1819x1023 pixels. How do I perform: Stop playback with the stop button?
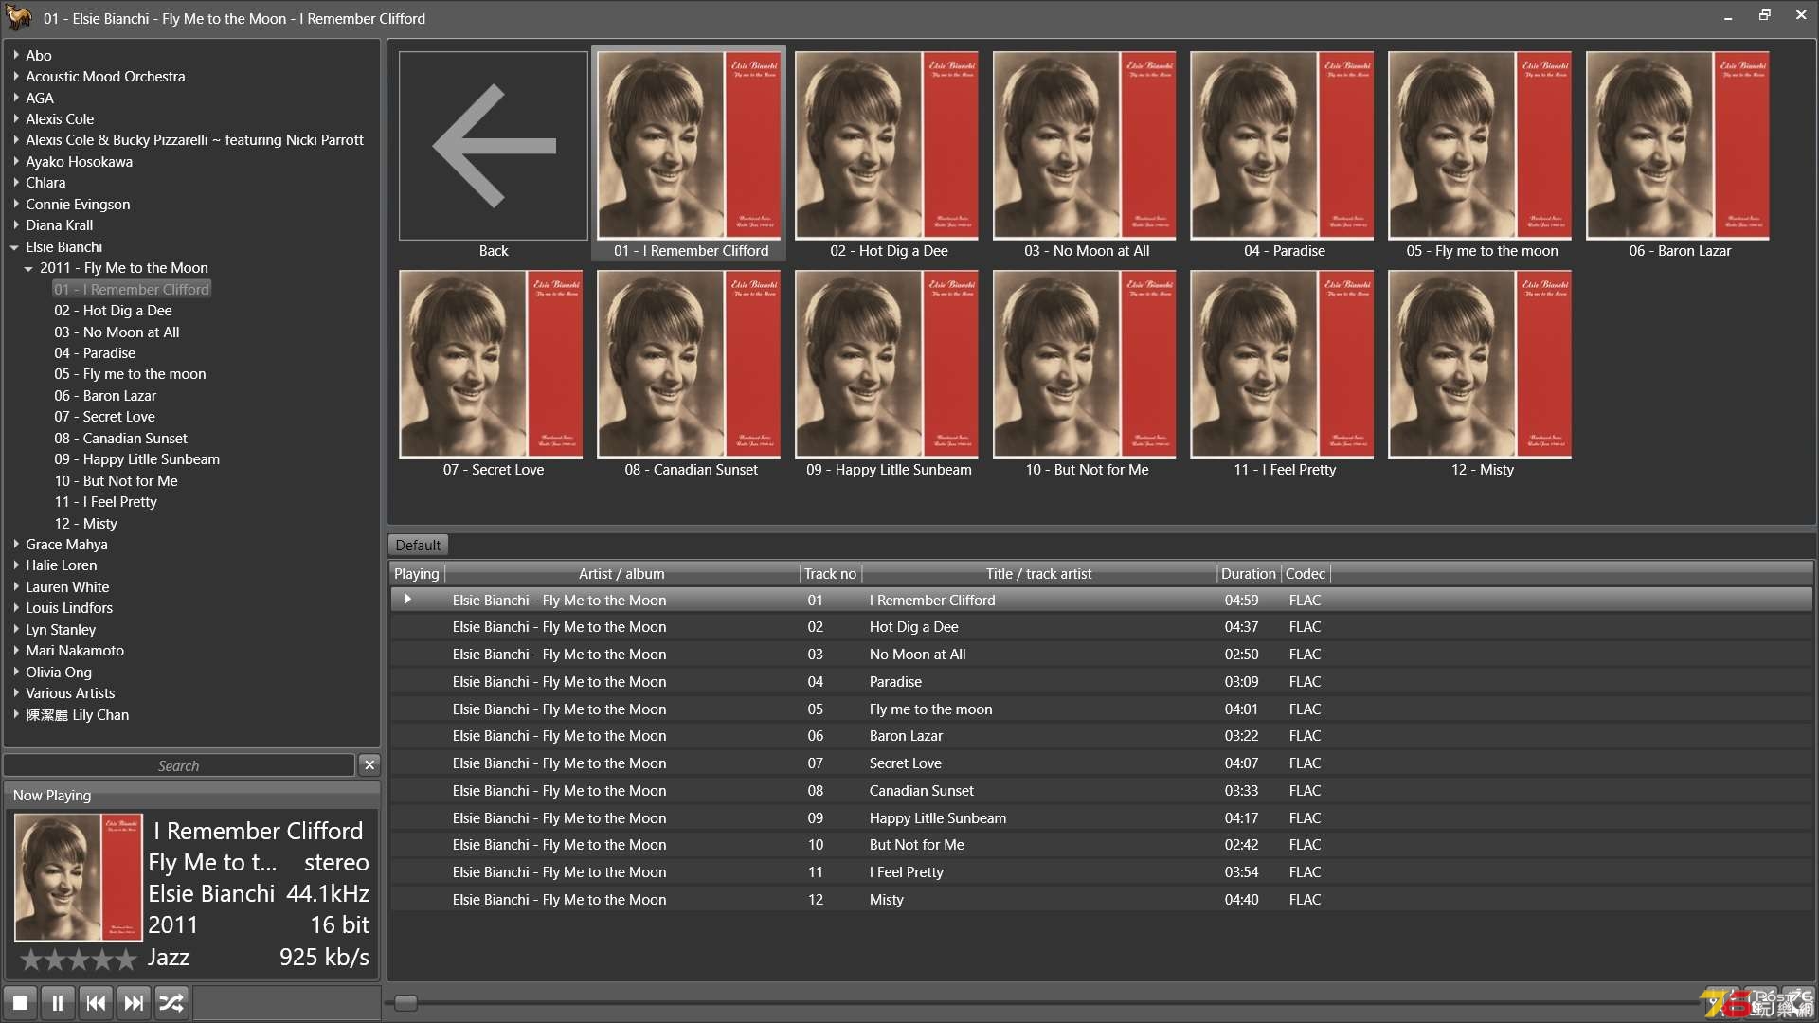20,1002
